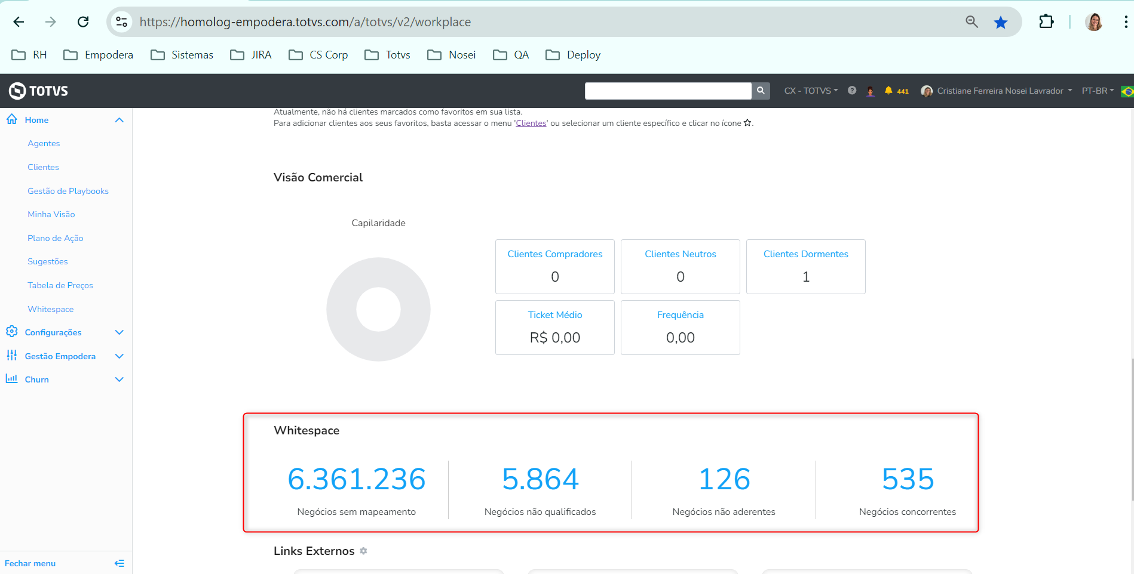1134x574 pixels.
Task: Open the Clientes Dormentes card
Action: [x=806, y=267]
